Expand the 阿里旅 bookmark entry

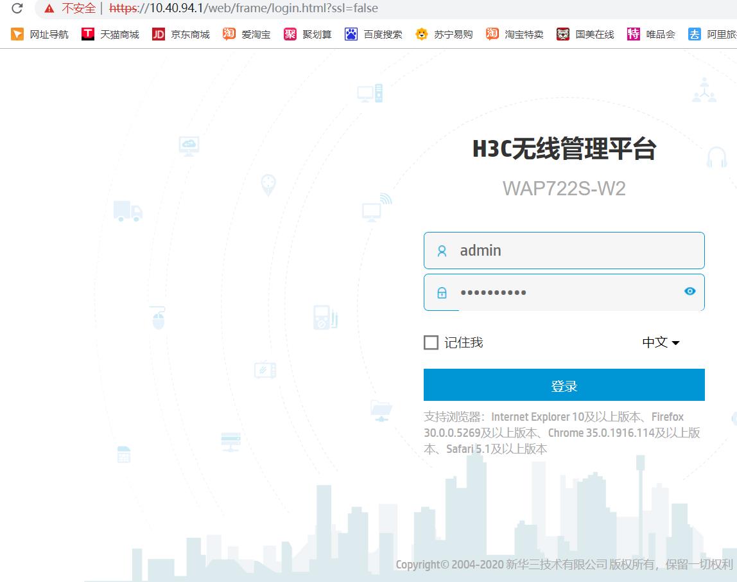[721, 34]
